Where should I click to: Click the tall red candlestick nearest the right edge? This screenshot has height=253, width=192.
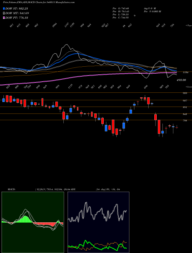tap(159, 127)
